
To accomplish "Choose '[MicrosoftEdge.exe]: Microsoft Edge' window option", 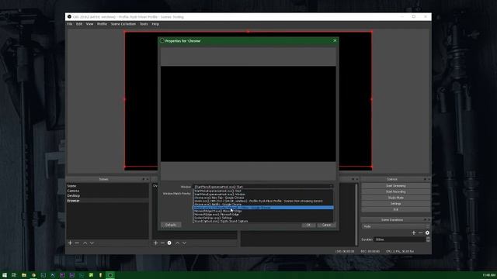I will click(x=263, y=215).
